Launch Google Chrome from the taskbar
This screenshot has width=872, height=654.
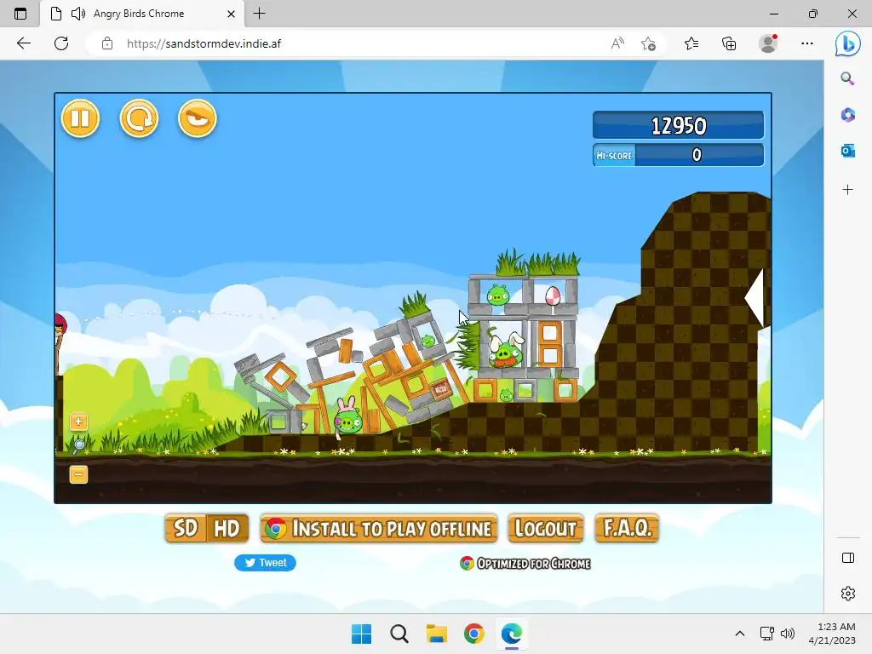coord(473,634)
